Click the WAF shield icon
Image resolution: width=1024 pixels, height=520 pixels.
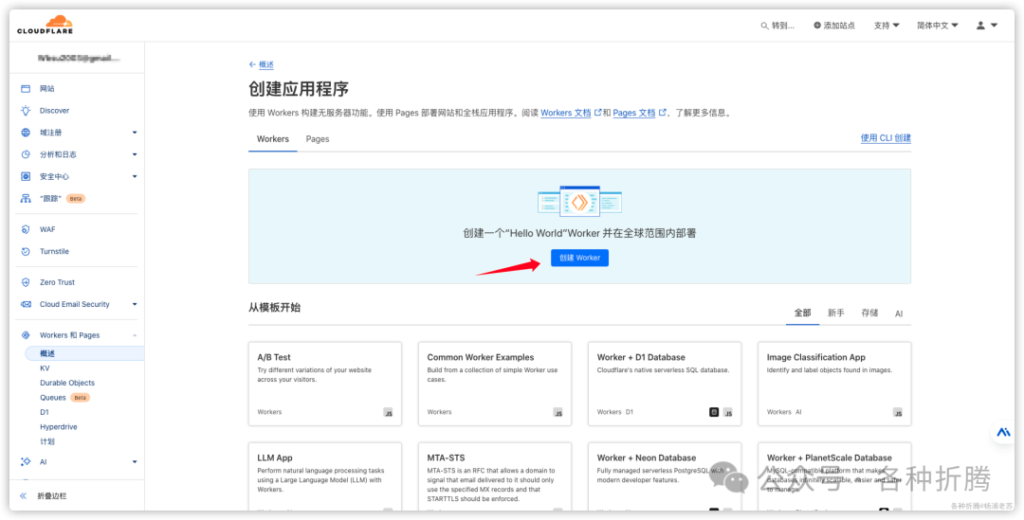(x=26, y=229)
